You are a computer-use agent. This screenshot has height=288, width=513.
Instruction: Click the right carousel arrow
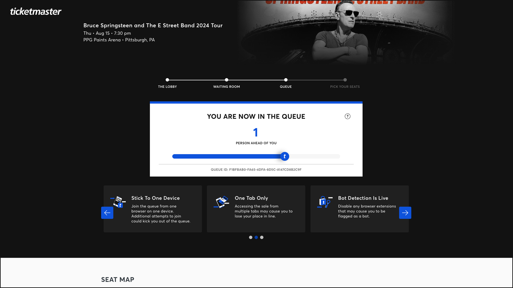(x=405, y=212)
